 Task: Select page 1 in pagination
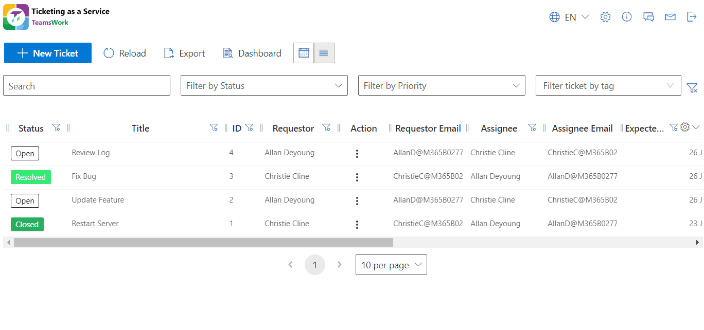coord(315,265)
